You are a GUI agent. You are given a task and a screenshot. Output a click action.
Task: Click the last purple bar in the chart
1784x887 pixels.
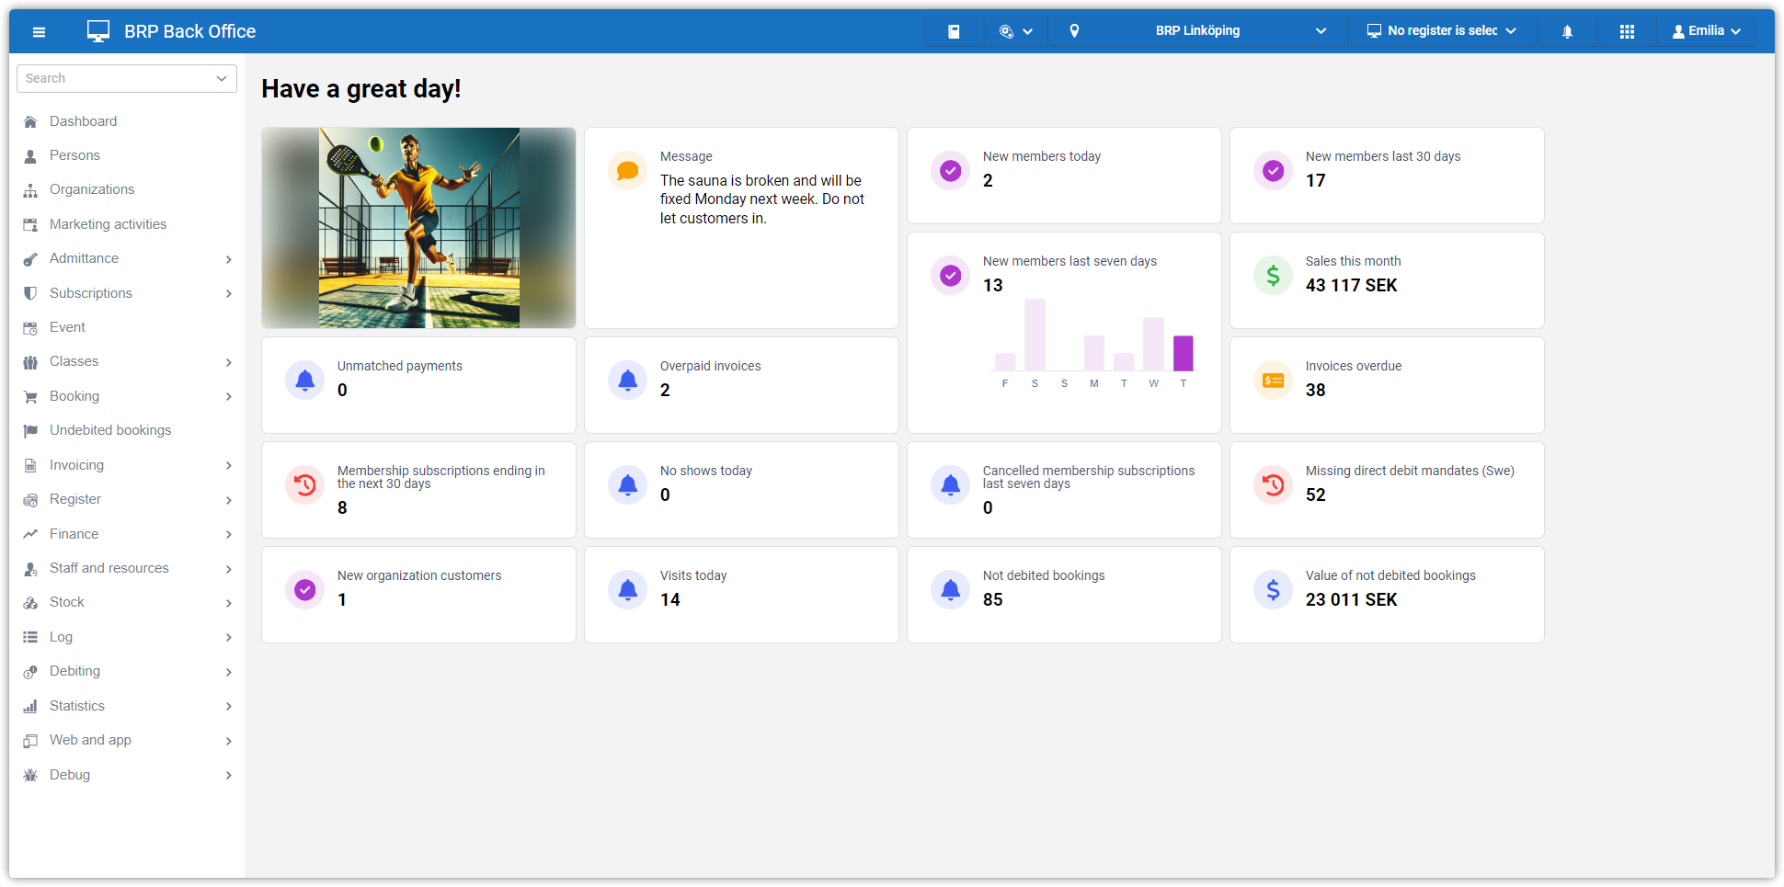pyautogui.click(x=1183, y=353)
